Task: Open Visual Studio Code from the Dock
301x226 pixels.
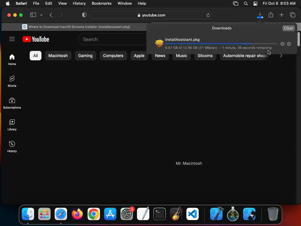Action: click(192, 214)
